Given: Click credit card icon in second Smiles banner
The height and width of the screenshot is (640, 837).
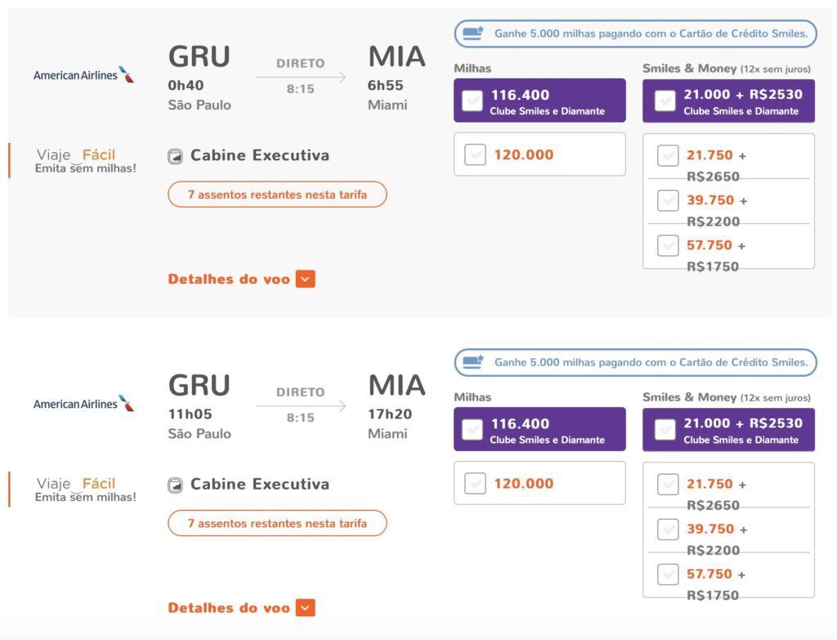Looking at the screenshot, I should (x=473, y=362).
